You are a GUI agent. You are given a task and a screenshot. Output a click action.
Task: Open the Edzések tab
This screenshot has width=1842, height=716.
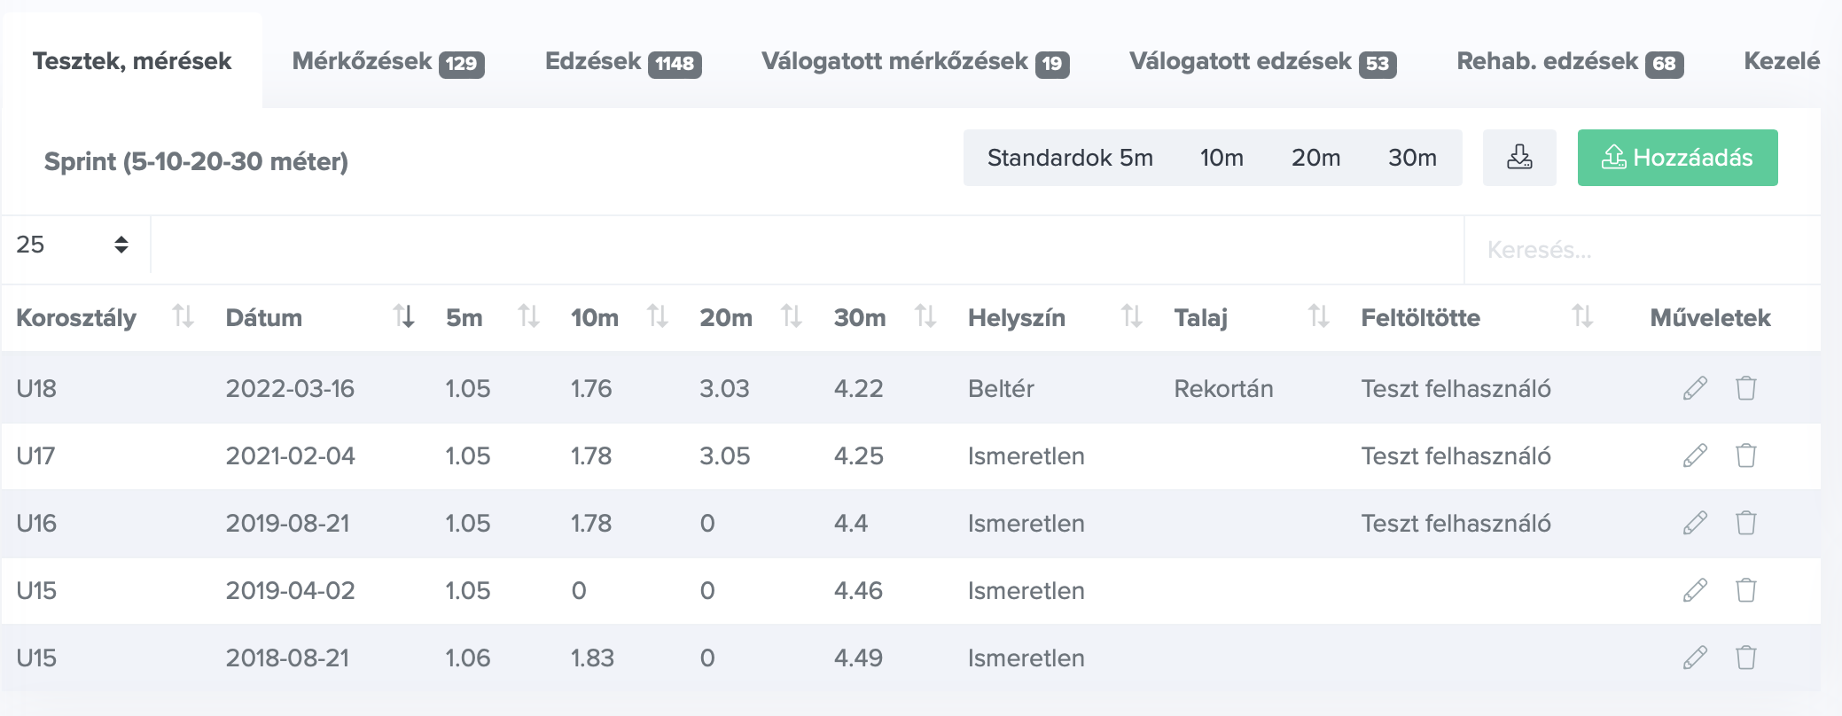[622, 62]
